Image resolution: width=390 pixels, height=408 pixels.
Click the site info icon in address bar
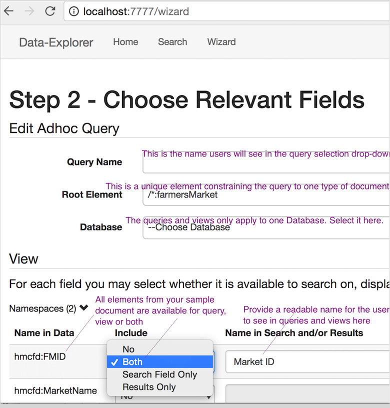pos(74,11)
